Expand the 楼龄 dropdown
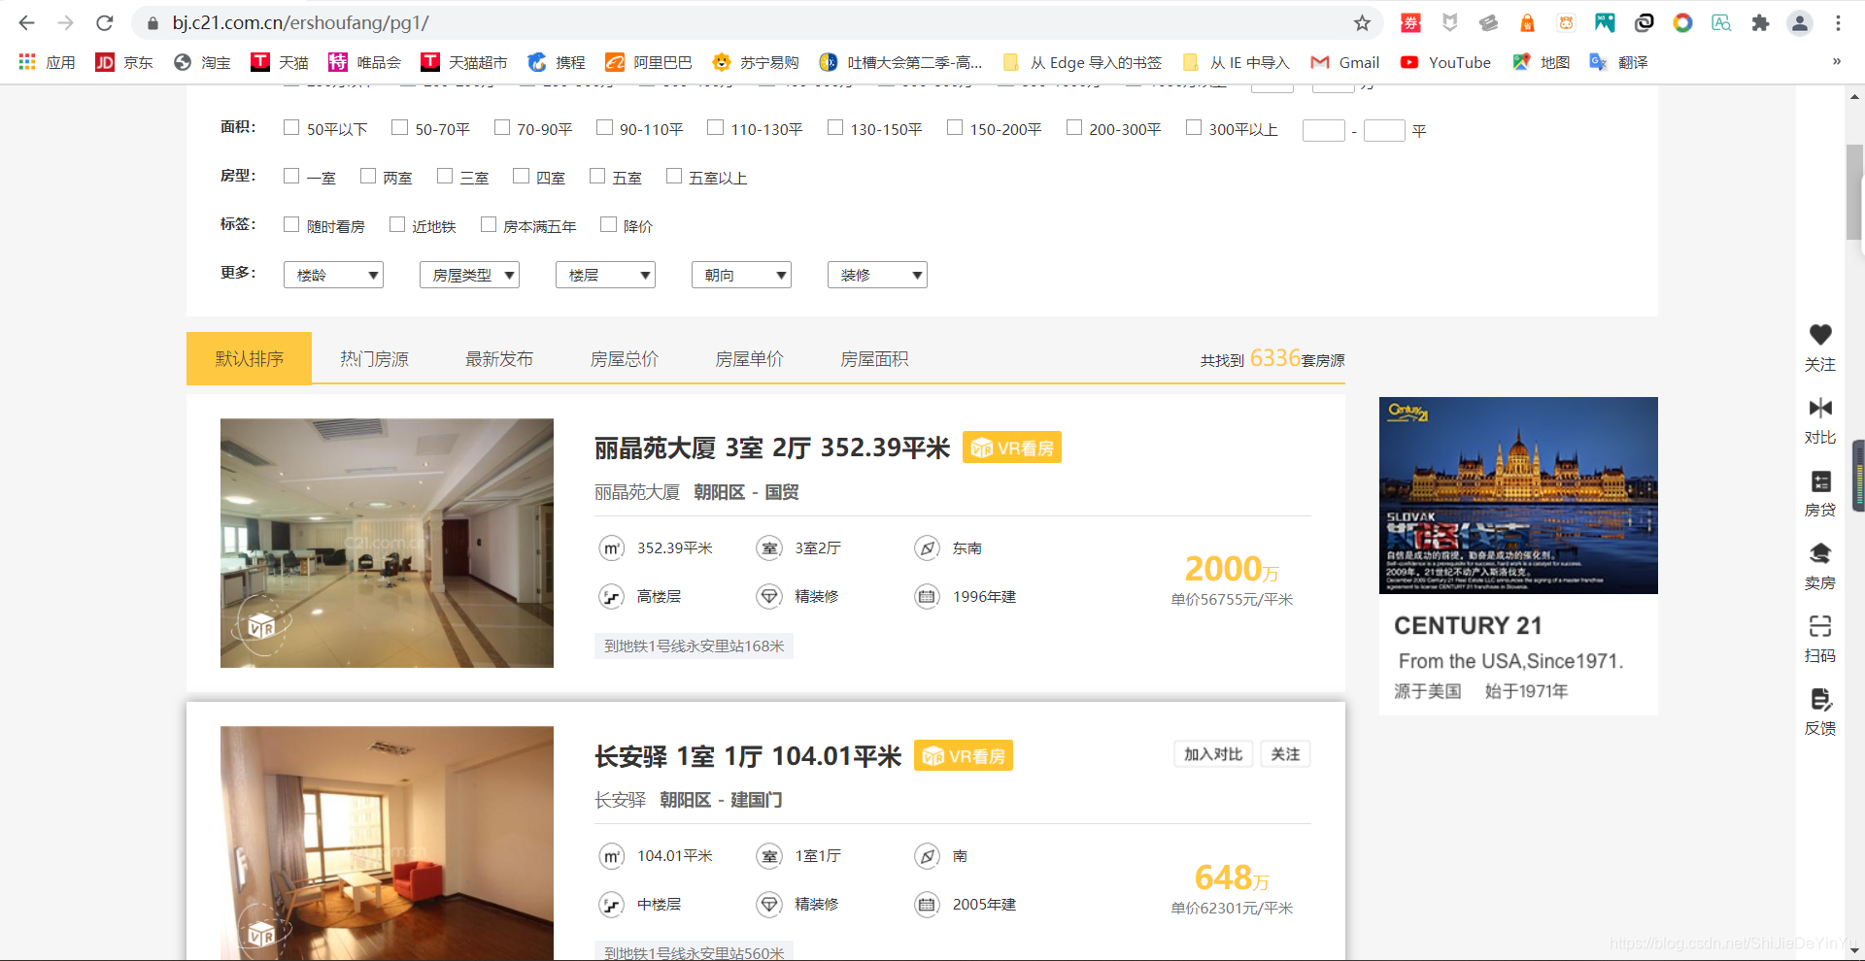This screenshot has width=1865, height=961. pos(333,275)
